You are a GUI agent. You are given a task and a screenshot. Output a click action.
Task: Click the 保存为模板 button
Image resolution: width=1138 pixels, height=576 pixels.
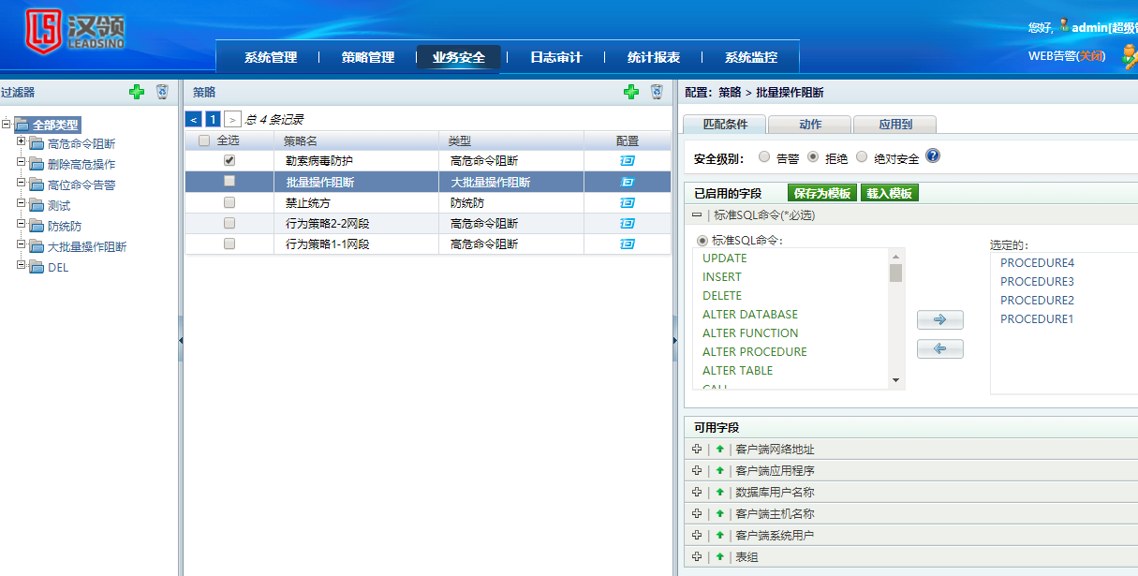pyautogui.click(x=822, y=193)
